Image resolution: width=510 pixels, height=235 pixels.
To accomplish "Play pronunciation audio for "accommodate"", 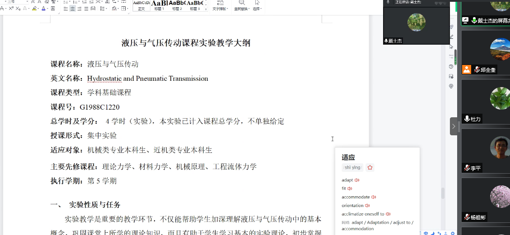I will [x=374, y=197].
